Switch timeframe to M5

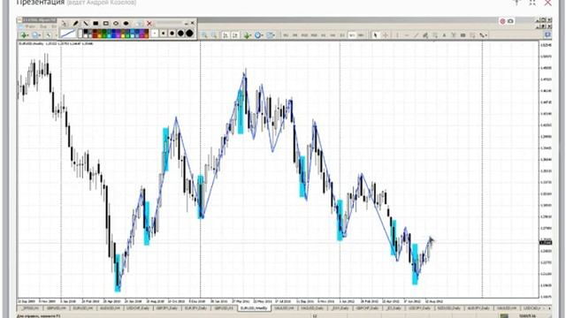coord(294,35)
